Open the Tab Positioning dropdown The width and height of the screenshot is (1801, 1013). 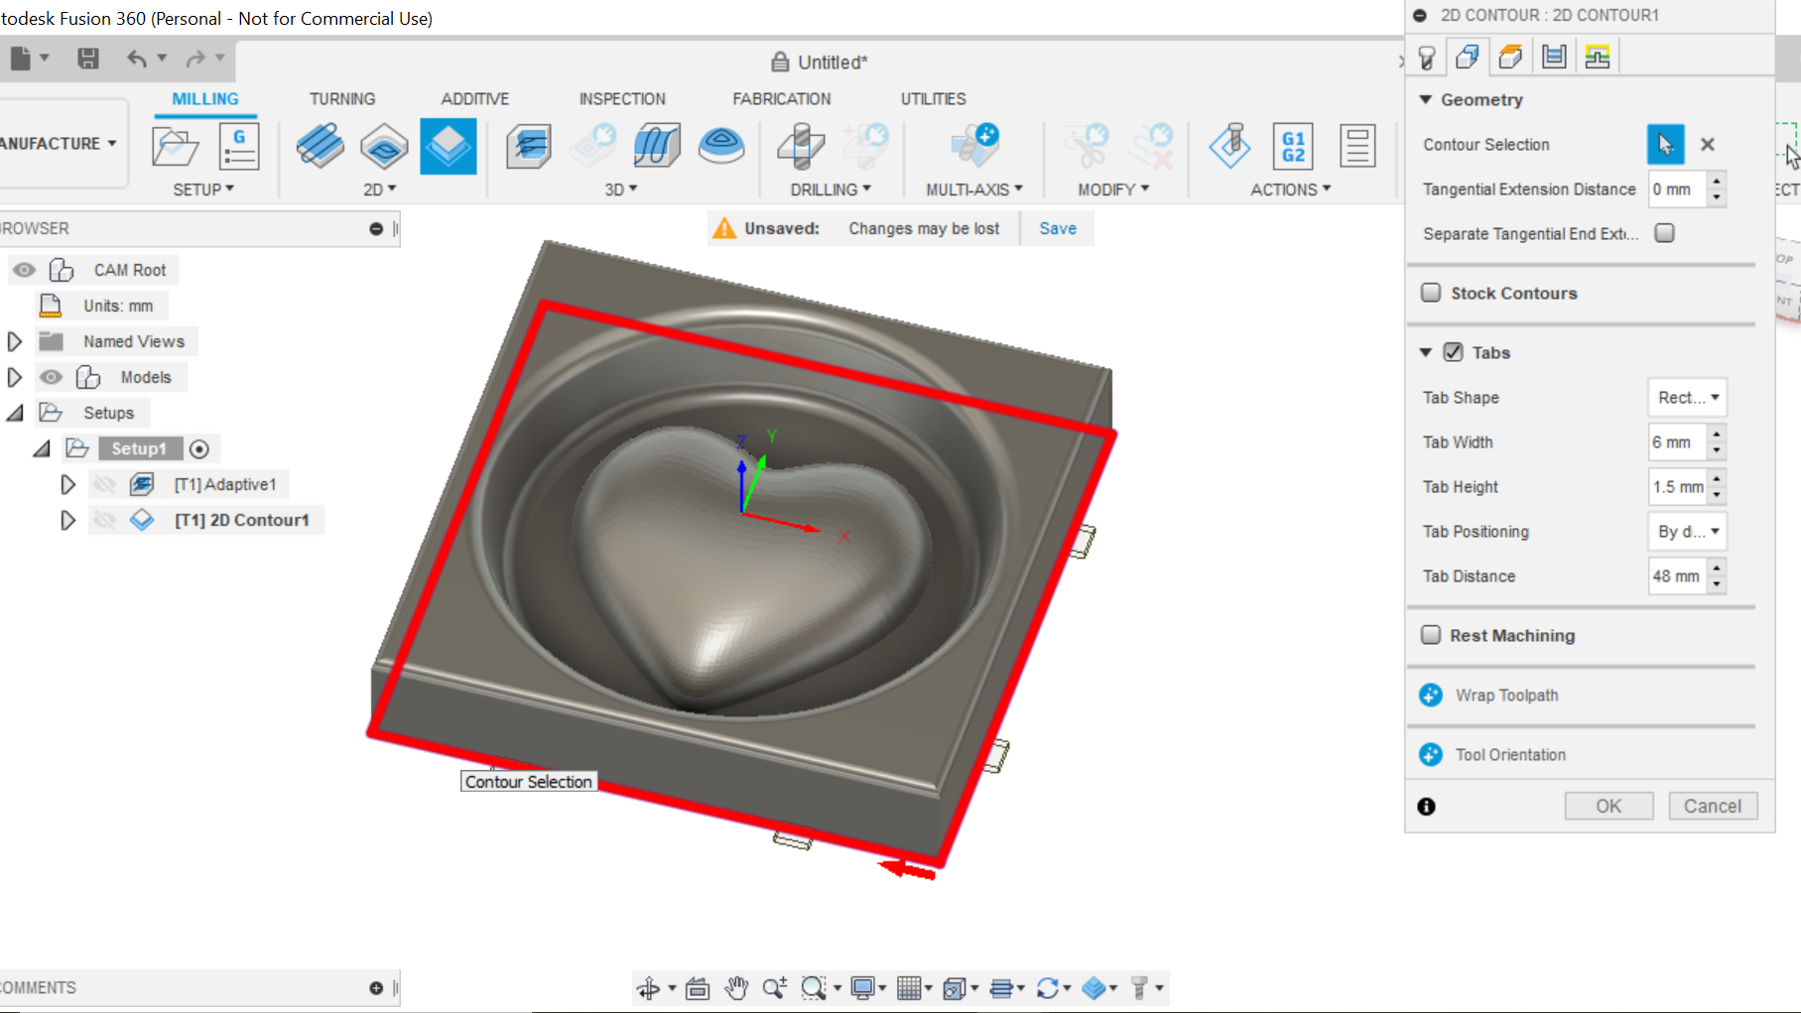coord(1687,531)
